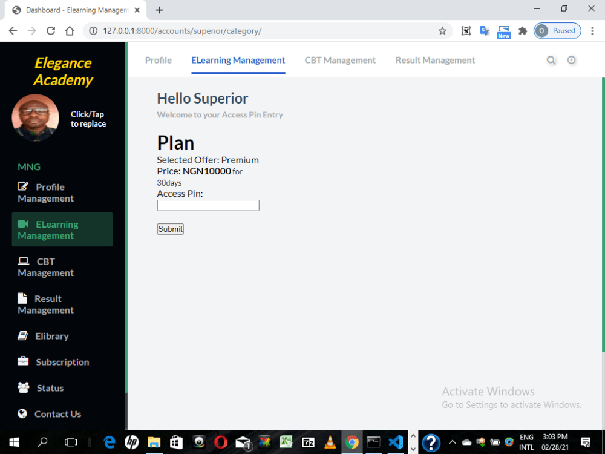Open the Extensions puzzle icon

point(523,31)
